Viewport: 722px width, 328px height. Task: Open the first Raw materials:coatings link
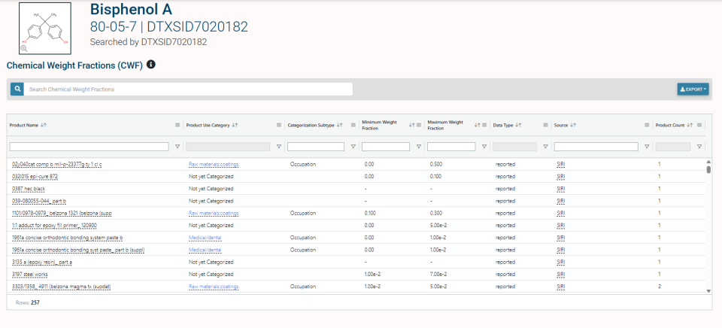[x=214, y=165]
